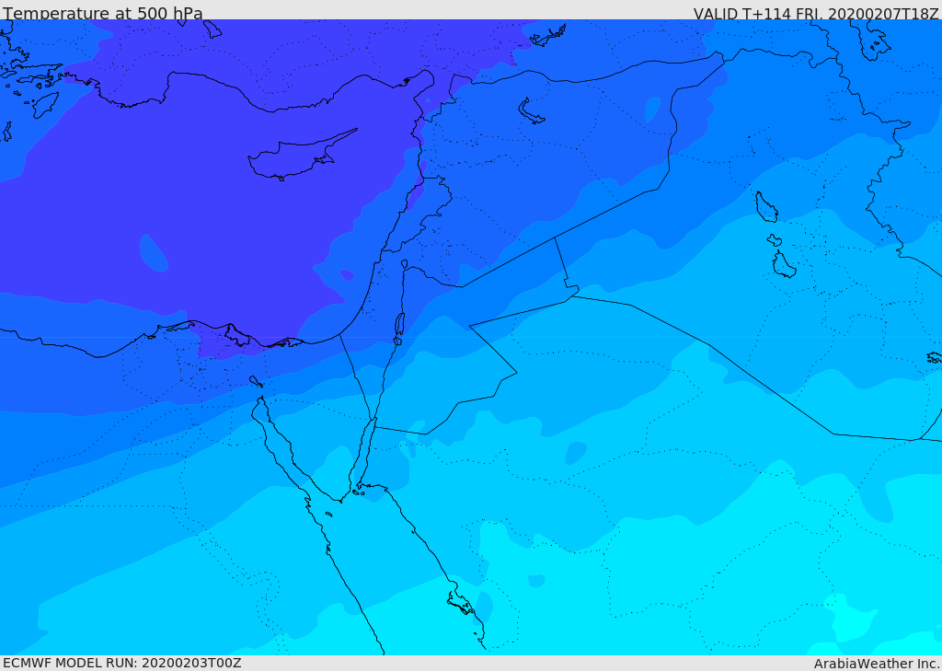Click the 'VALID T+114 FRI. 20200207T18Z' timestamp
The height and width of the screenshot is (671, 942).
[x=816, y=13]
